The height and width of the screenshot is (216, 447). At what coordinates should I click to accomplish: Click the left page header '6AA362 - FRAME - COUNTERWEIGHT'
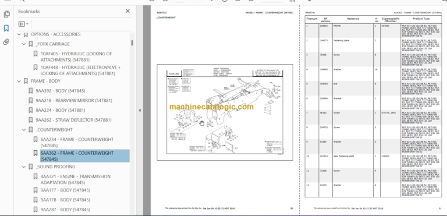pos(269,13)
